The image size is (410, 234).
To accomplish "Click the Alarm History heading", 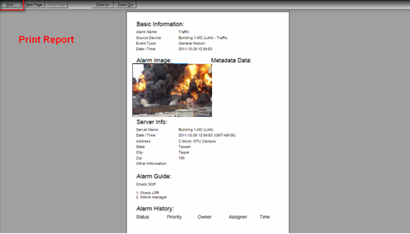I will click(x=155, y=209).
